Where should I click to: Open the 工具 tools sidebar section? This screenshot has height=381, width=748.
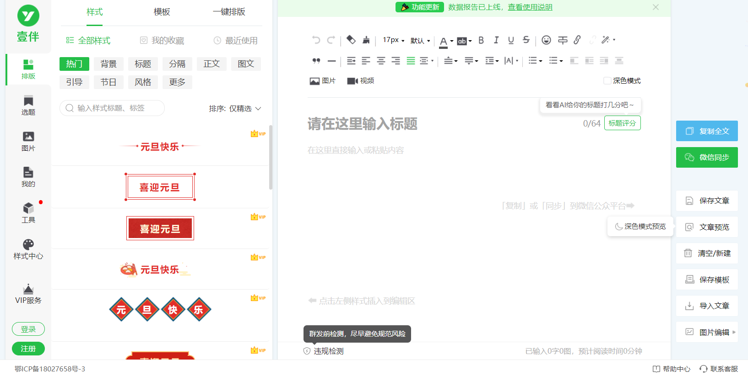pos(28,213)
